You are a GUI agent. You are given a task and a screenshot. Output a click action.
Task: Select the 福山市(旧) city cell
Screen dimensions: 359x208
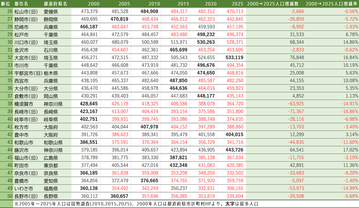point(26,158)
